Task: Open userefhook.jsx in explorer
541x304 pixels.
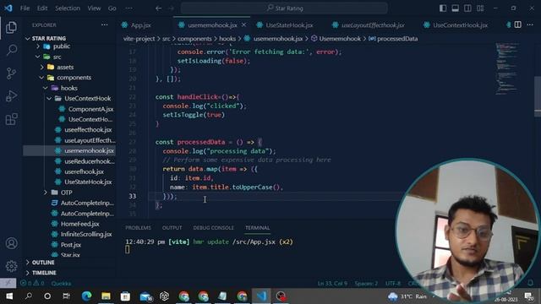Action: click(x=84, y=171)
